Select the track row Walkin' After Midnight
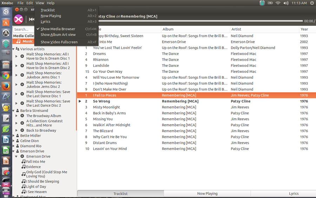Viewport: 316px width, 198px height. point(197,125)
